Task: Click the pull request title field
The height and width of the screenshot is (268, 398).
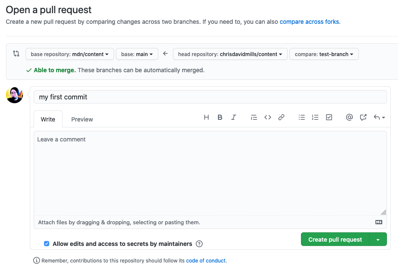Action: tap(210, 97)
